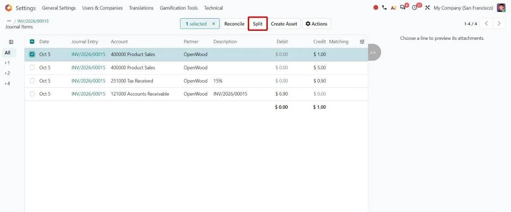Image resolution: width=511 pixels, height=212 pixels.
Task: Open the INV/2026/00015 breadcrumb link
Action: coord(33,21)
